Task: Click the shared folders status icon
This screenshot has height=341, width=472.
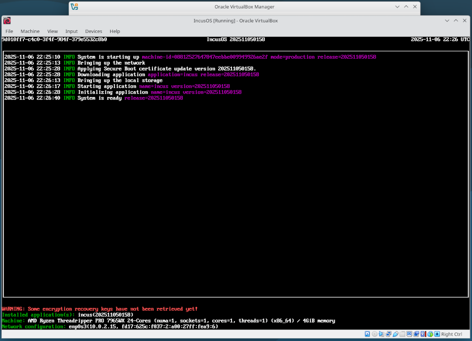Action: 402,334
